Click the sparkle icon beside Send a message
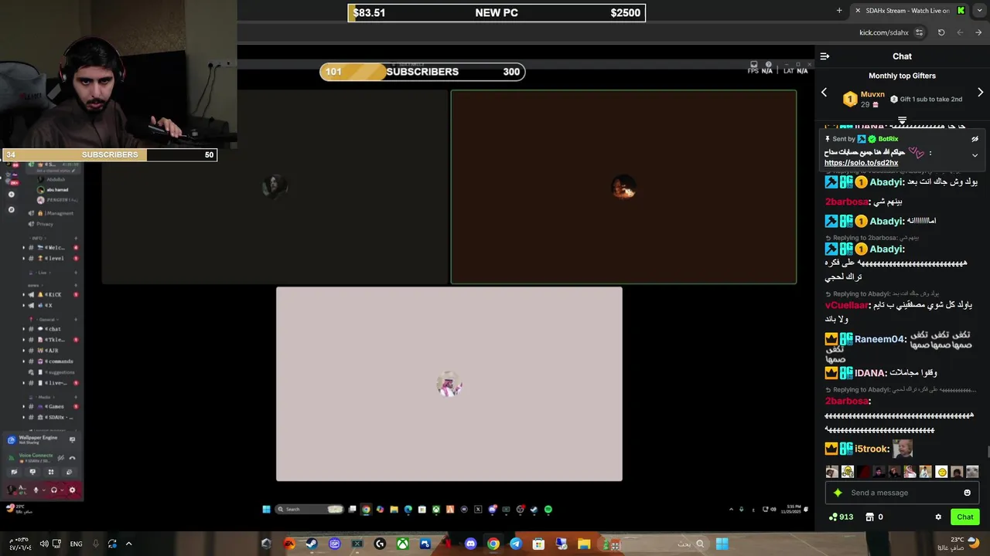Image resolution: width=990 pixels, height=556 pixels. point(837,493)
